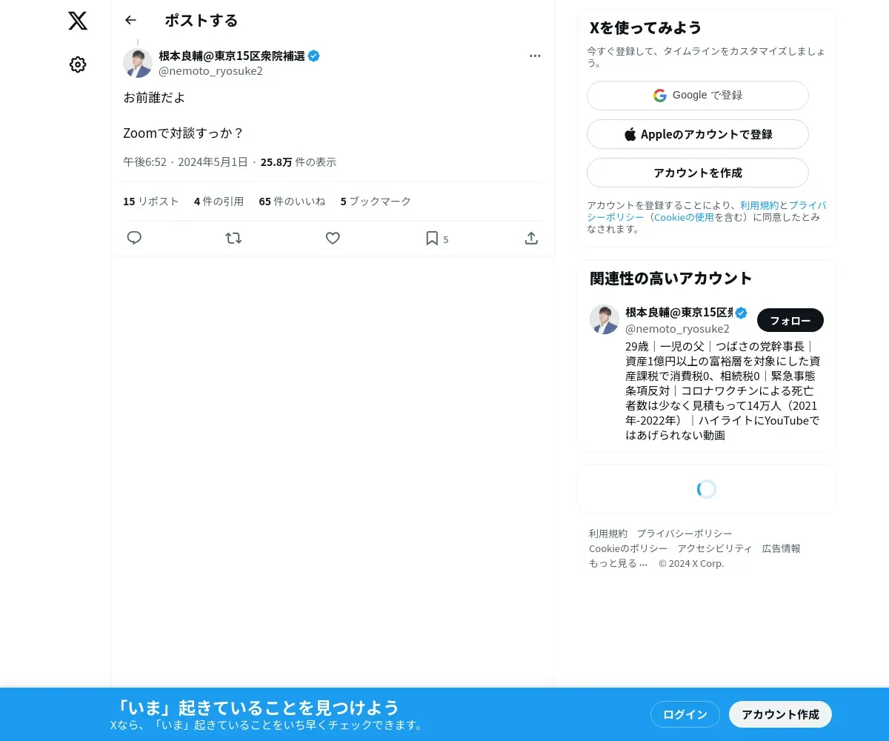Bookmark the post using bookmark icon

tap(432, 238)
